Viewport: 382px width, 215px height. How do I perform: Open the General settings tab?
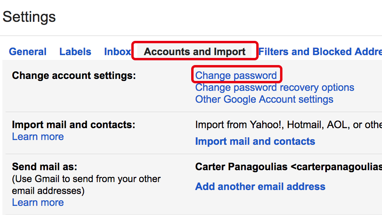pyautogui.click(x=28, y=52)
